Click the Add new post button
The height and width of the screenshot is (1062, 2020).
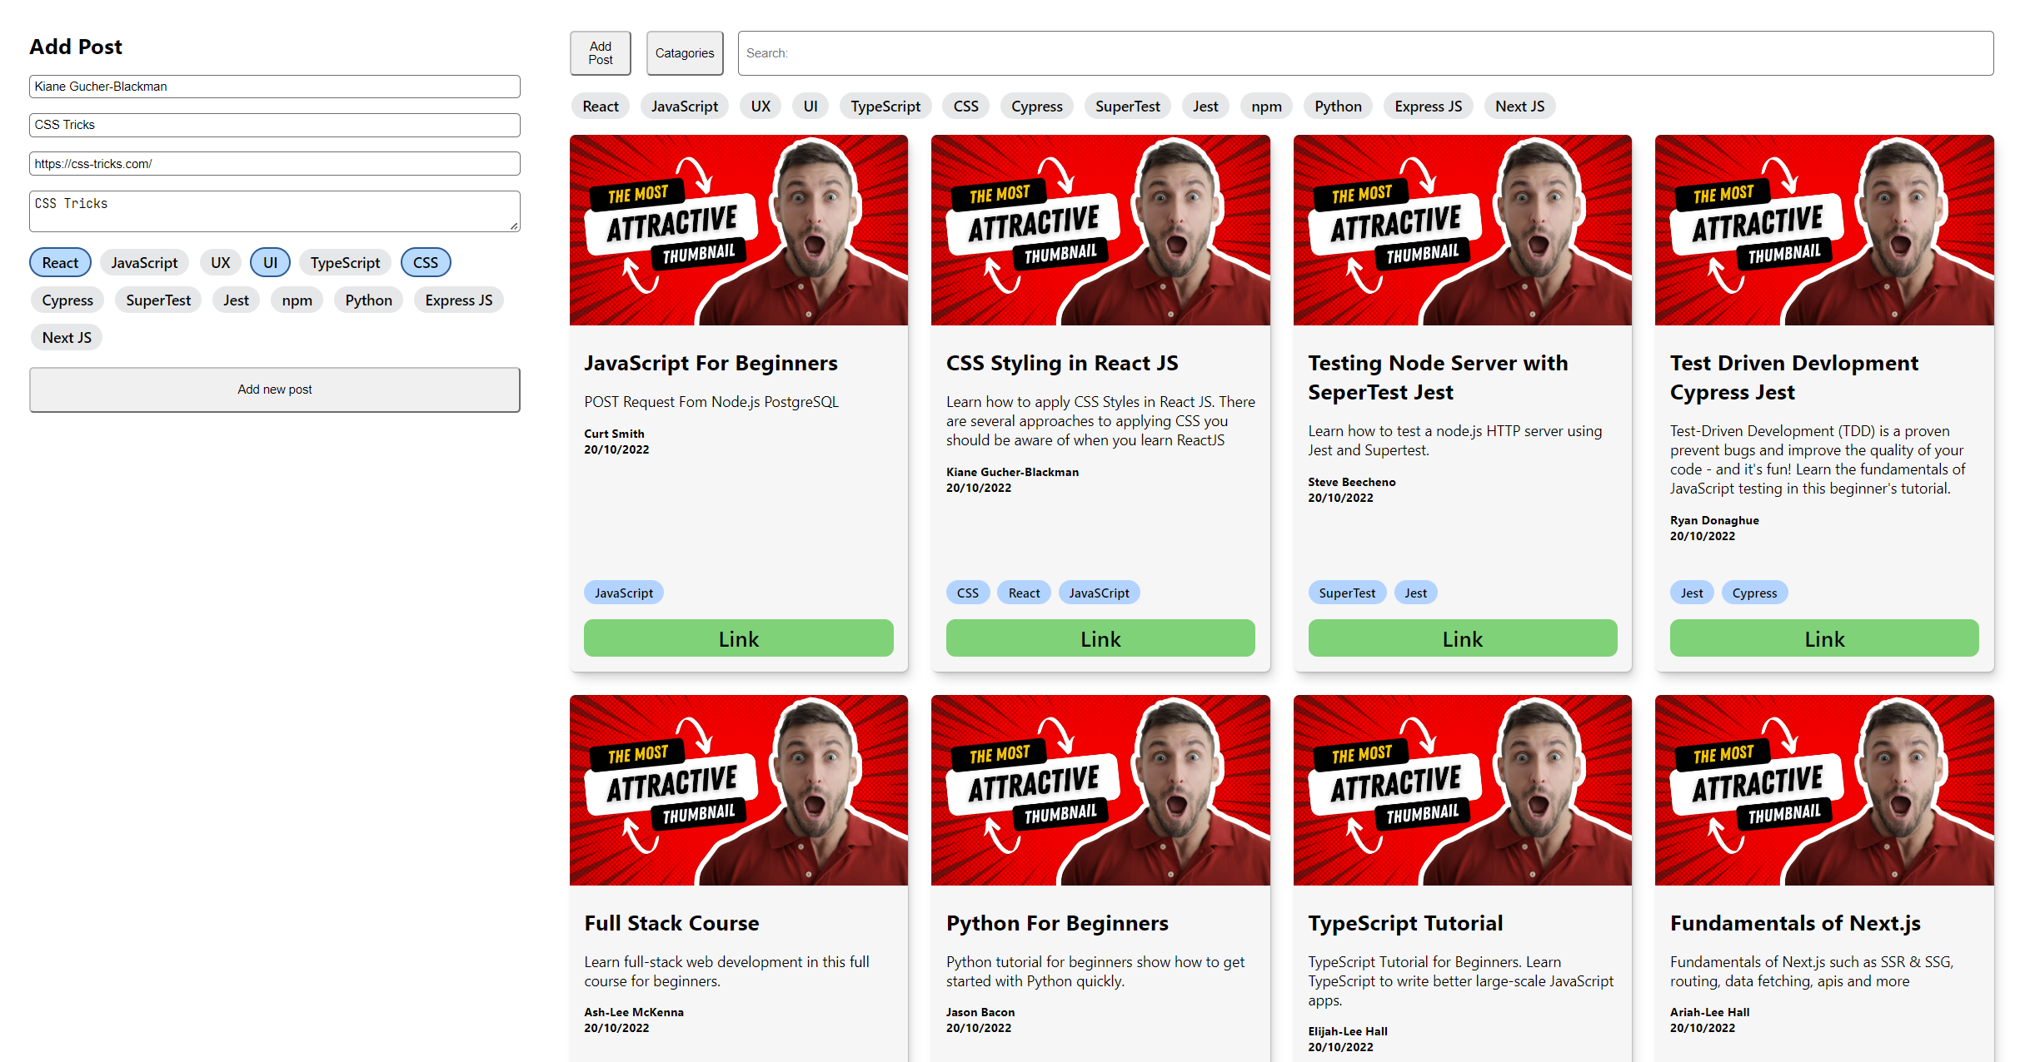click(275, 390)
